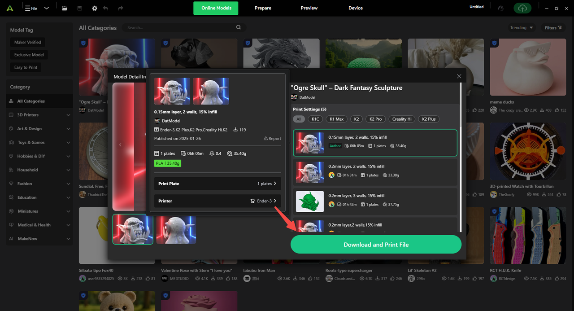
Task: Select the green 0.2mm 3 walls print profile
Action: [375, 200]
